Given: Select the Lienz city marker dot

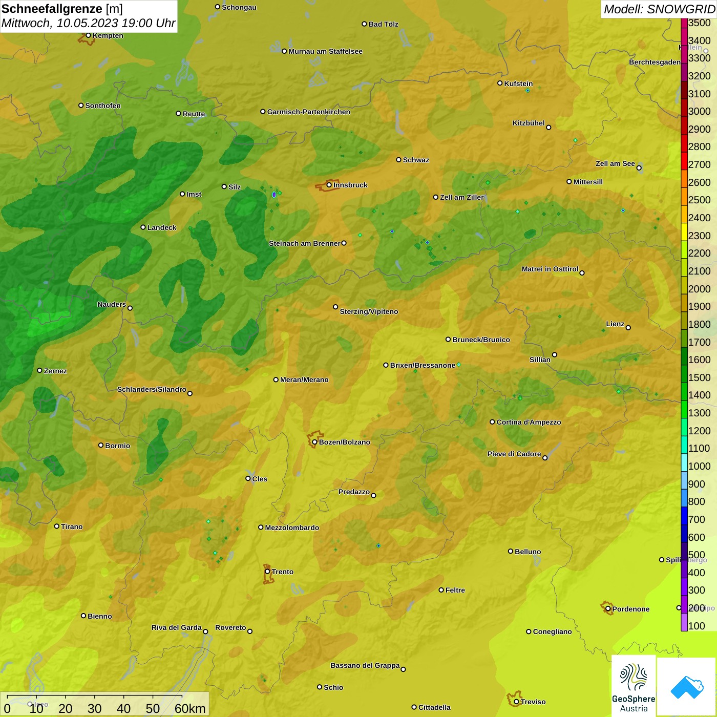Looking at the screenshot, I should pyautogui.click(x=628, y=328).
